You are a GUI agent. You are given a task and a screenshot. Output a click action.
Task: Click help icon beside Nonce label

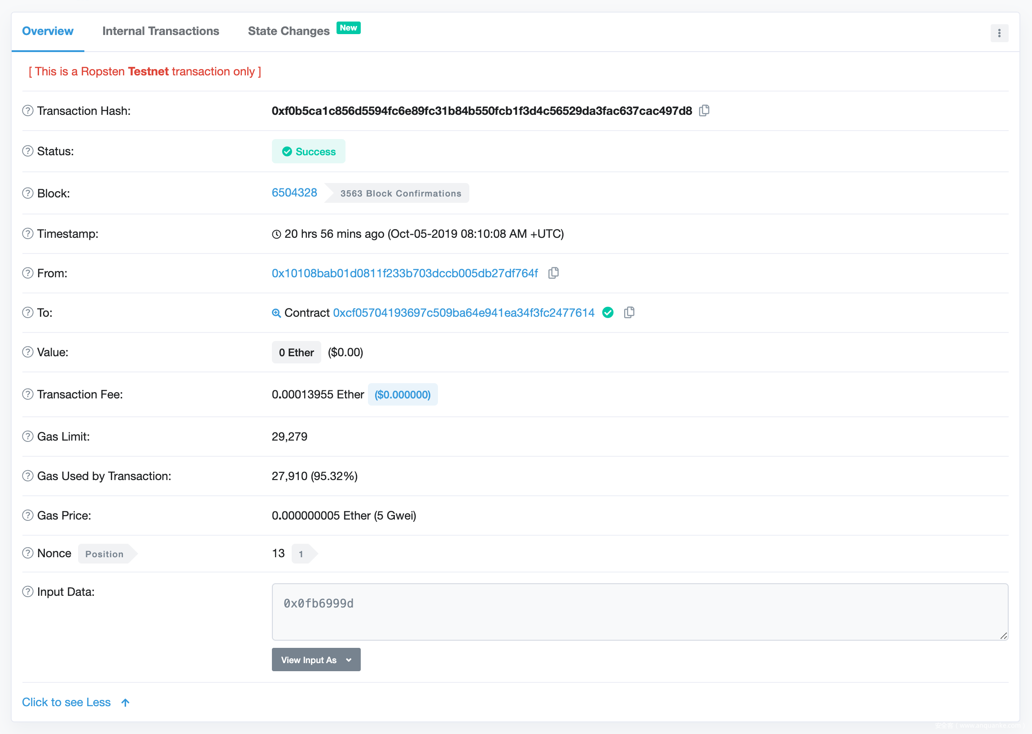pos(28,553)
